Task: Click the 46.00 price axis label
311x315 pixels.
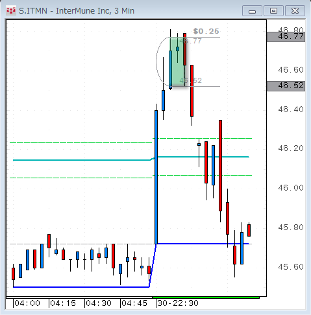Action: click(x=291, y=187)
